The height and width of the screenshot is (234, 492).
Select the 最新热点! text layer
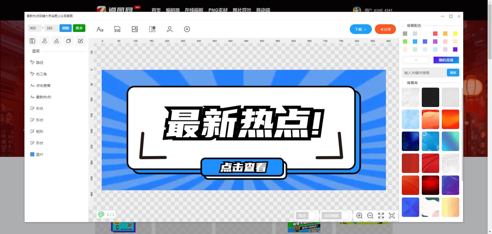point(44,97)
